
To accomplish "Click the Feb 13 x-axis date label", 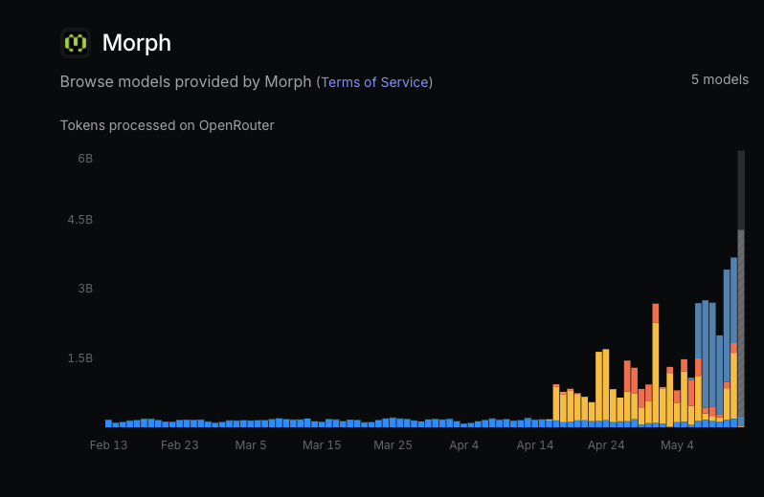I will (x=108, y=445).
